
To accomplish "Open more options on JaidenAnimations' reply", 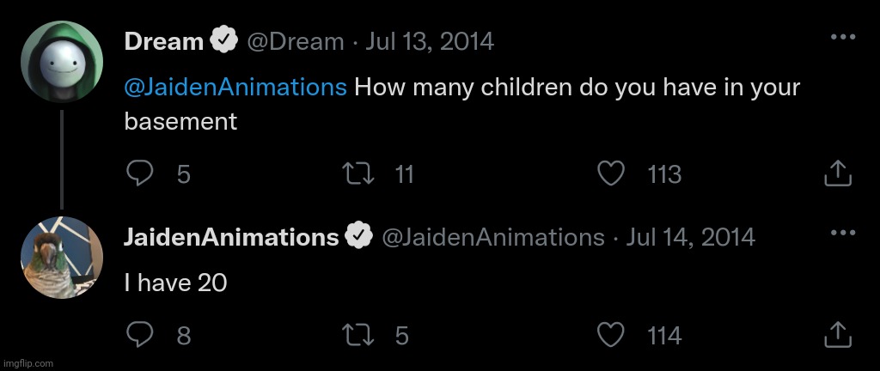I will click(842, 232).
